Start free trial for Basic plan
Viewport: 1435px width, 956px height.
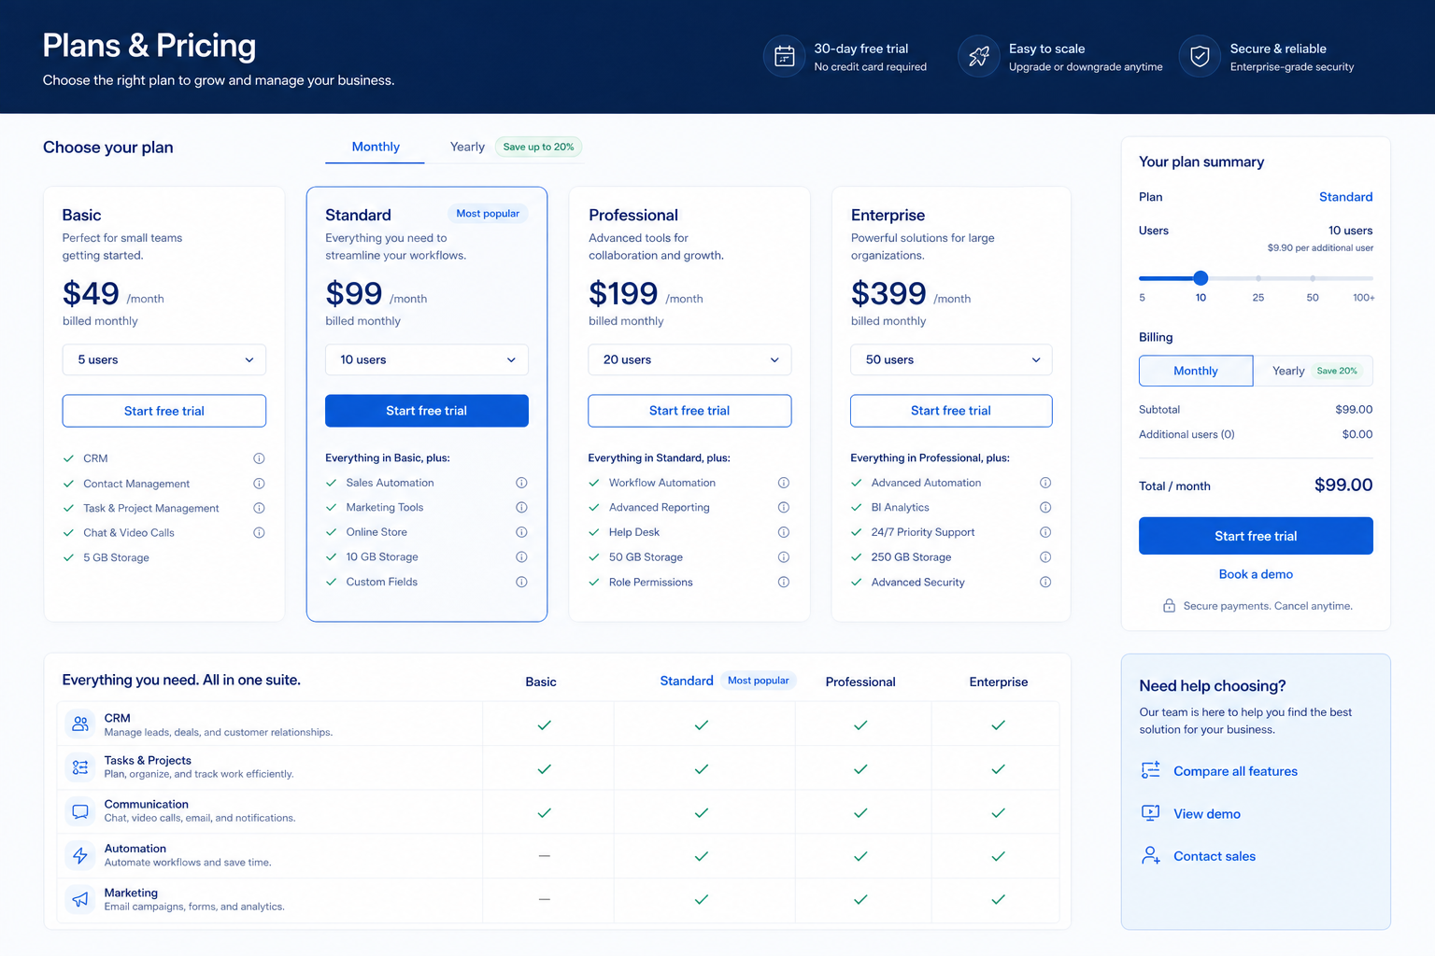164,411
